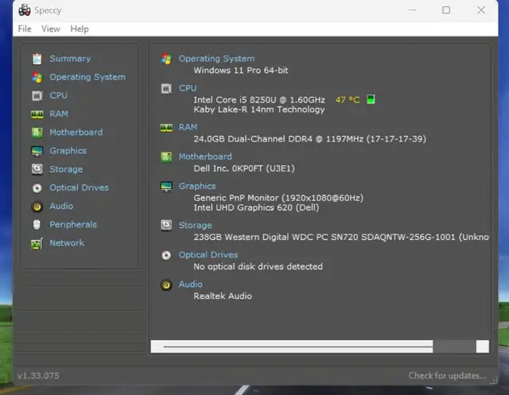Click the Peripherals mouse icon in sidebar
This screenshot has width=509, height=395.
tap(37, 225)
